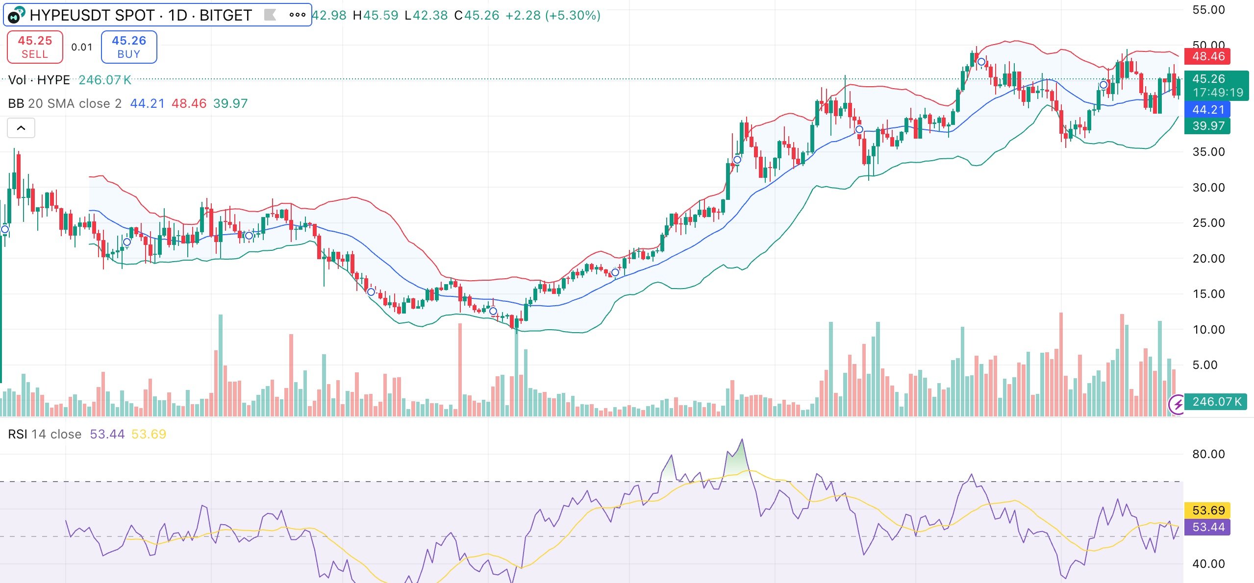
Task: Click the blue 44.21 basis price label on the axis
Action: point(1209,110)
